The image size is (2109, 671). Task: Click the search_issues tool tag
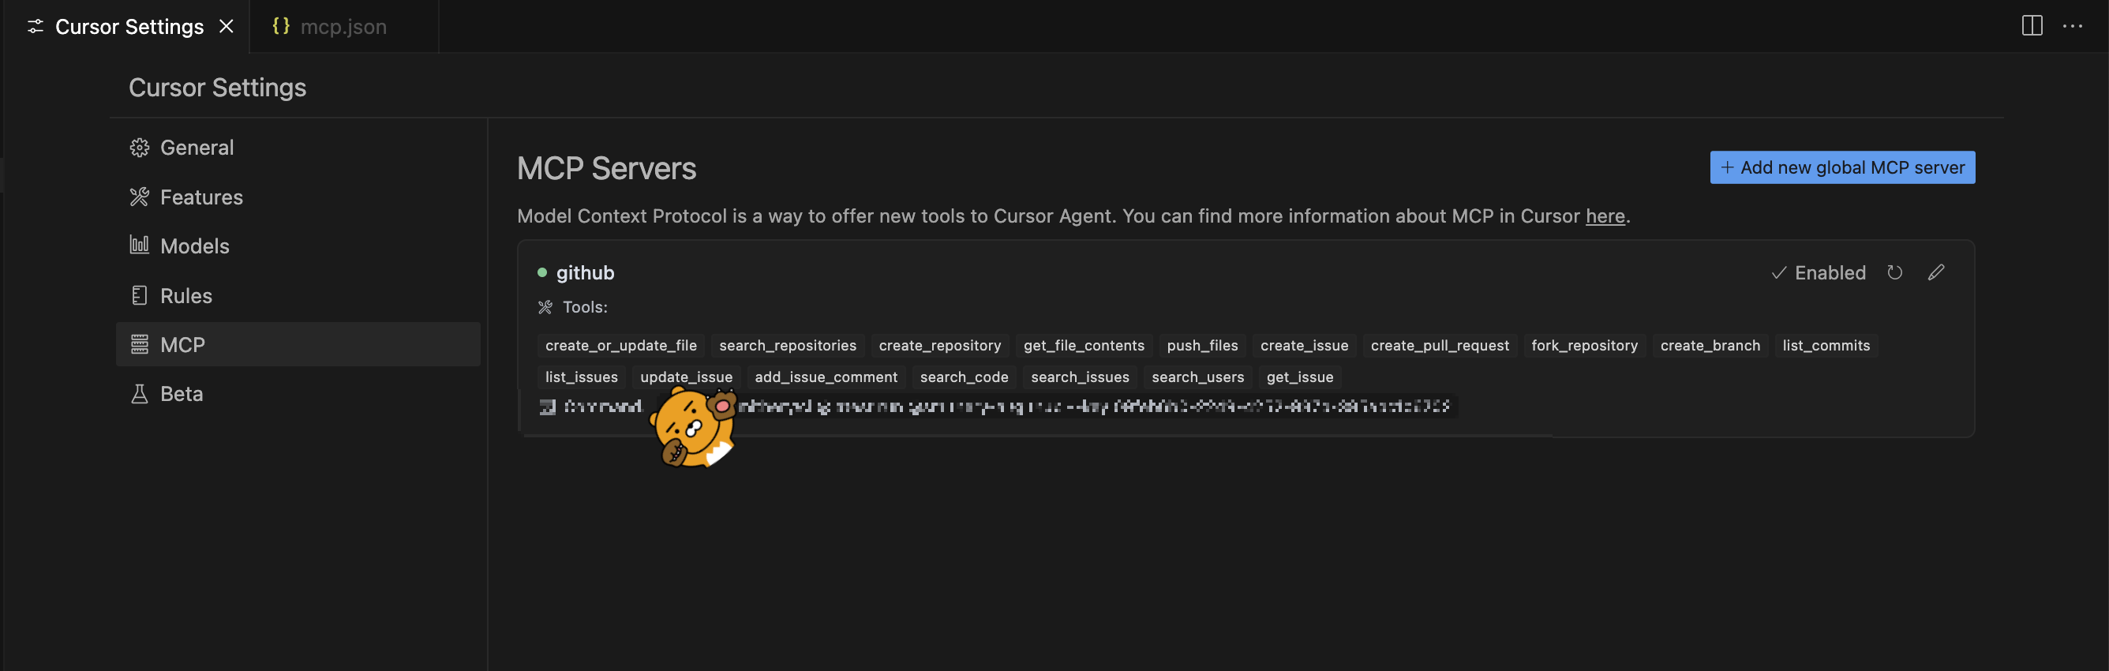pyautogui.click(x=1080, y=377)
